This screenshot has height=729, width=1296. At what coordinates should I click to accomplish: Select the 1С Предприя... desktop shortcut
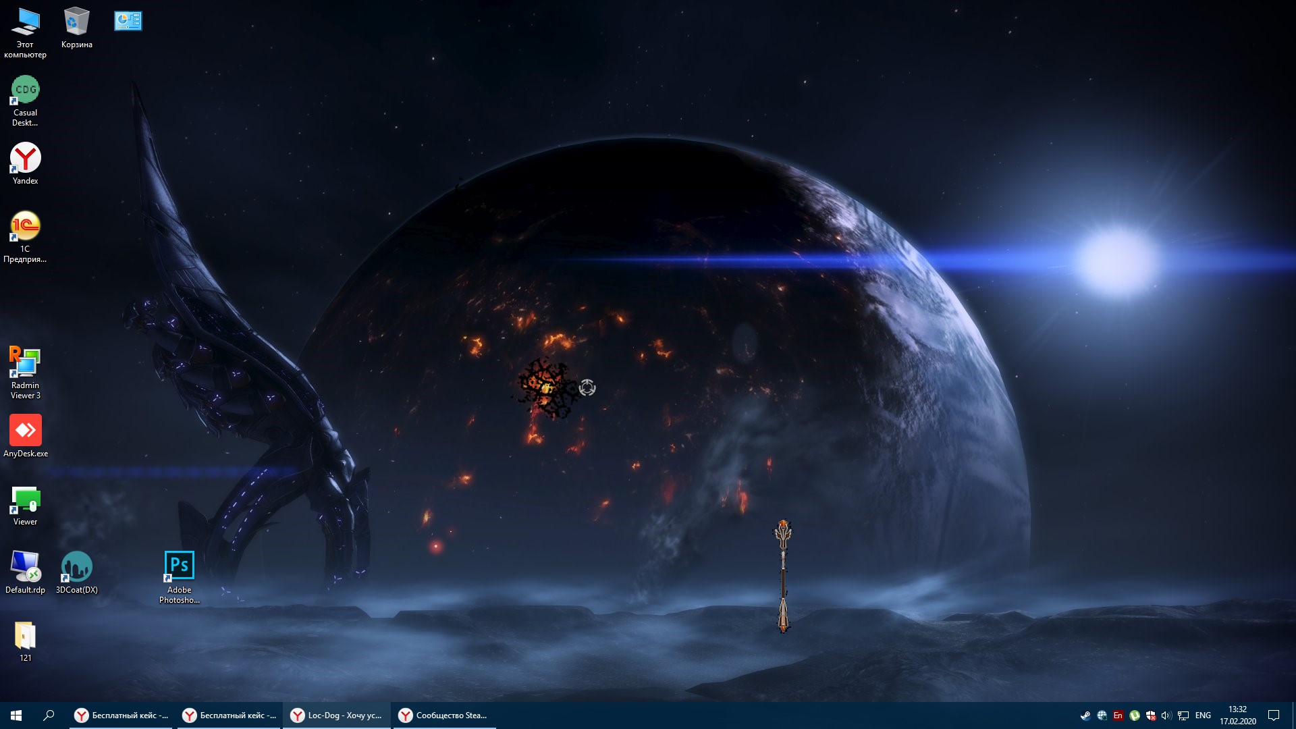tap(26, 237)
